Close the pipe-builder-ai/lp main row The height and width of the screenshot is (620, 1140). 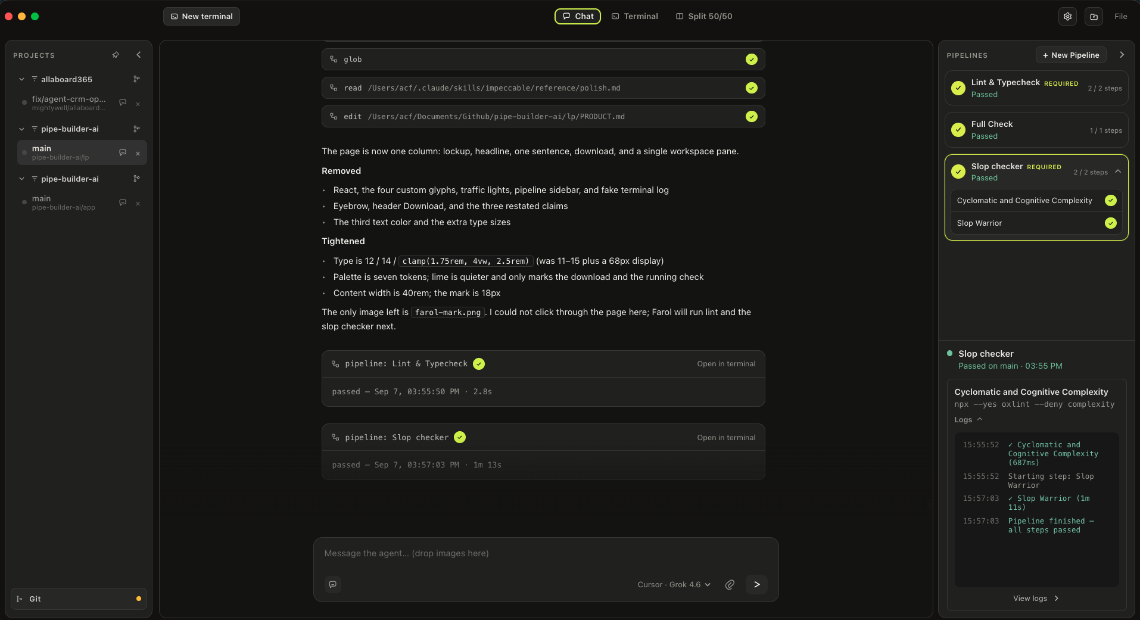[138, 153]
